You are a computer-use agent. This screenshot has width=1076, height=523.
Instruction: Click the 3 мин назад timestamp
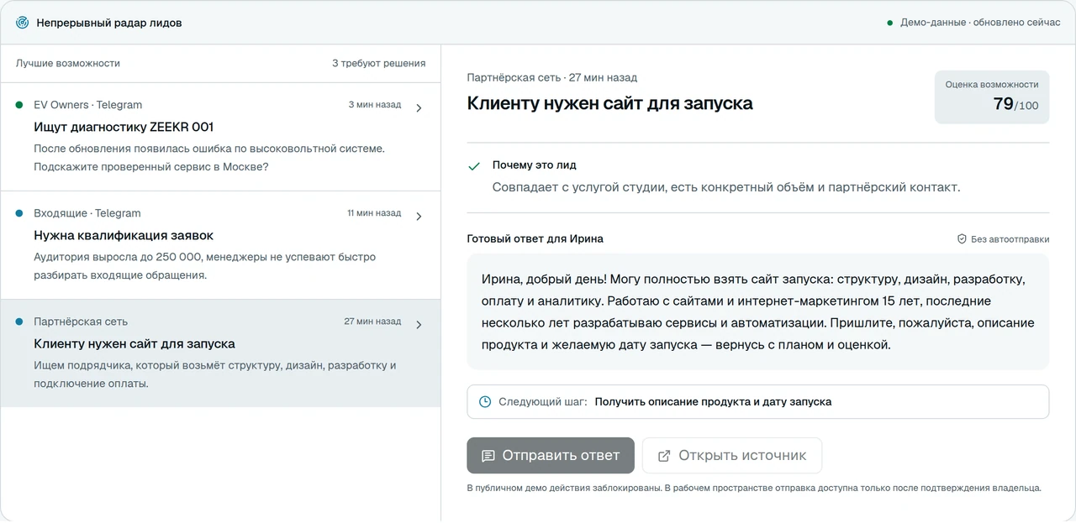[375, 105]
